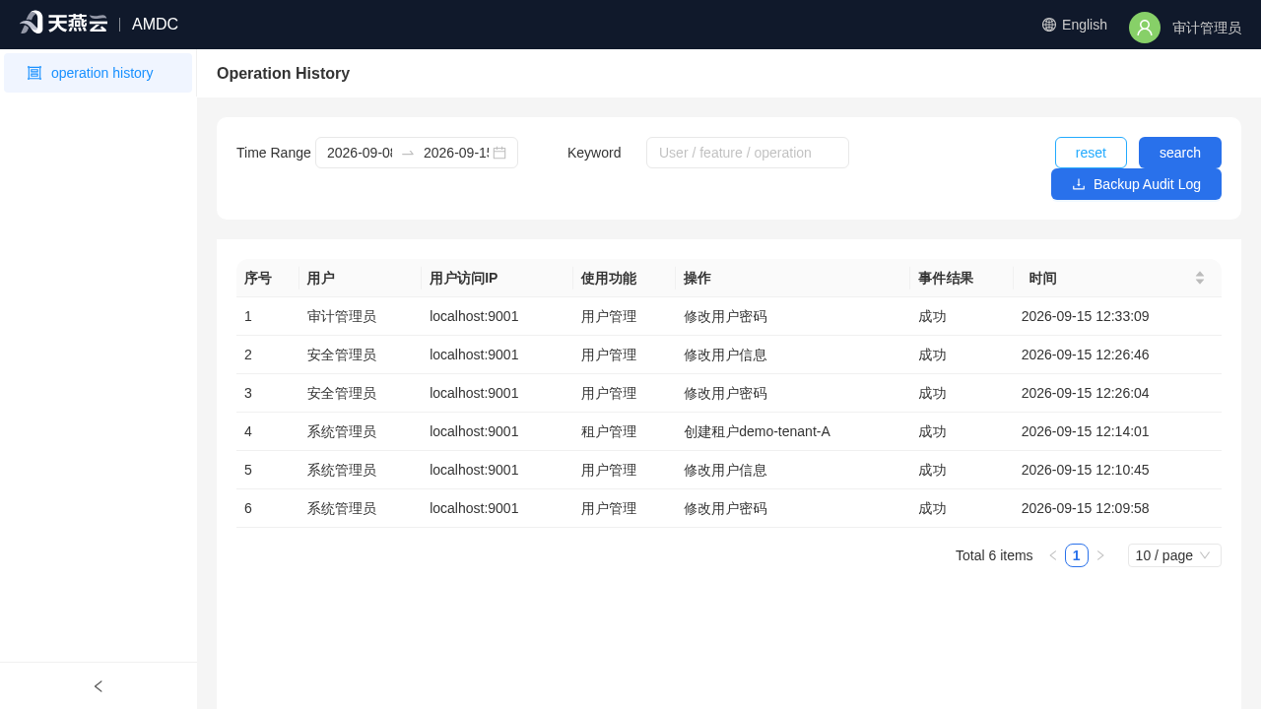Viewport: 1261px width, 709px height.
Task: Click the AMDC product name
Action: [x=155, y=25]
